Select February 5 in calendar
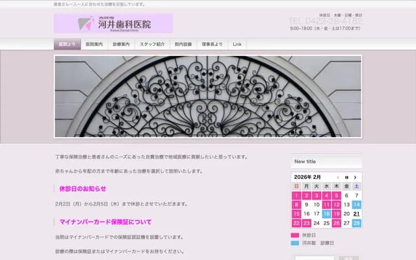Image resolution: width=416 pixels, height=260 pixels. click(x=337, y=196)
